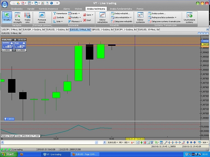
Task: Expand the Kształty dropdown
Action: pos(75,17)
